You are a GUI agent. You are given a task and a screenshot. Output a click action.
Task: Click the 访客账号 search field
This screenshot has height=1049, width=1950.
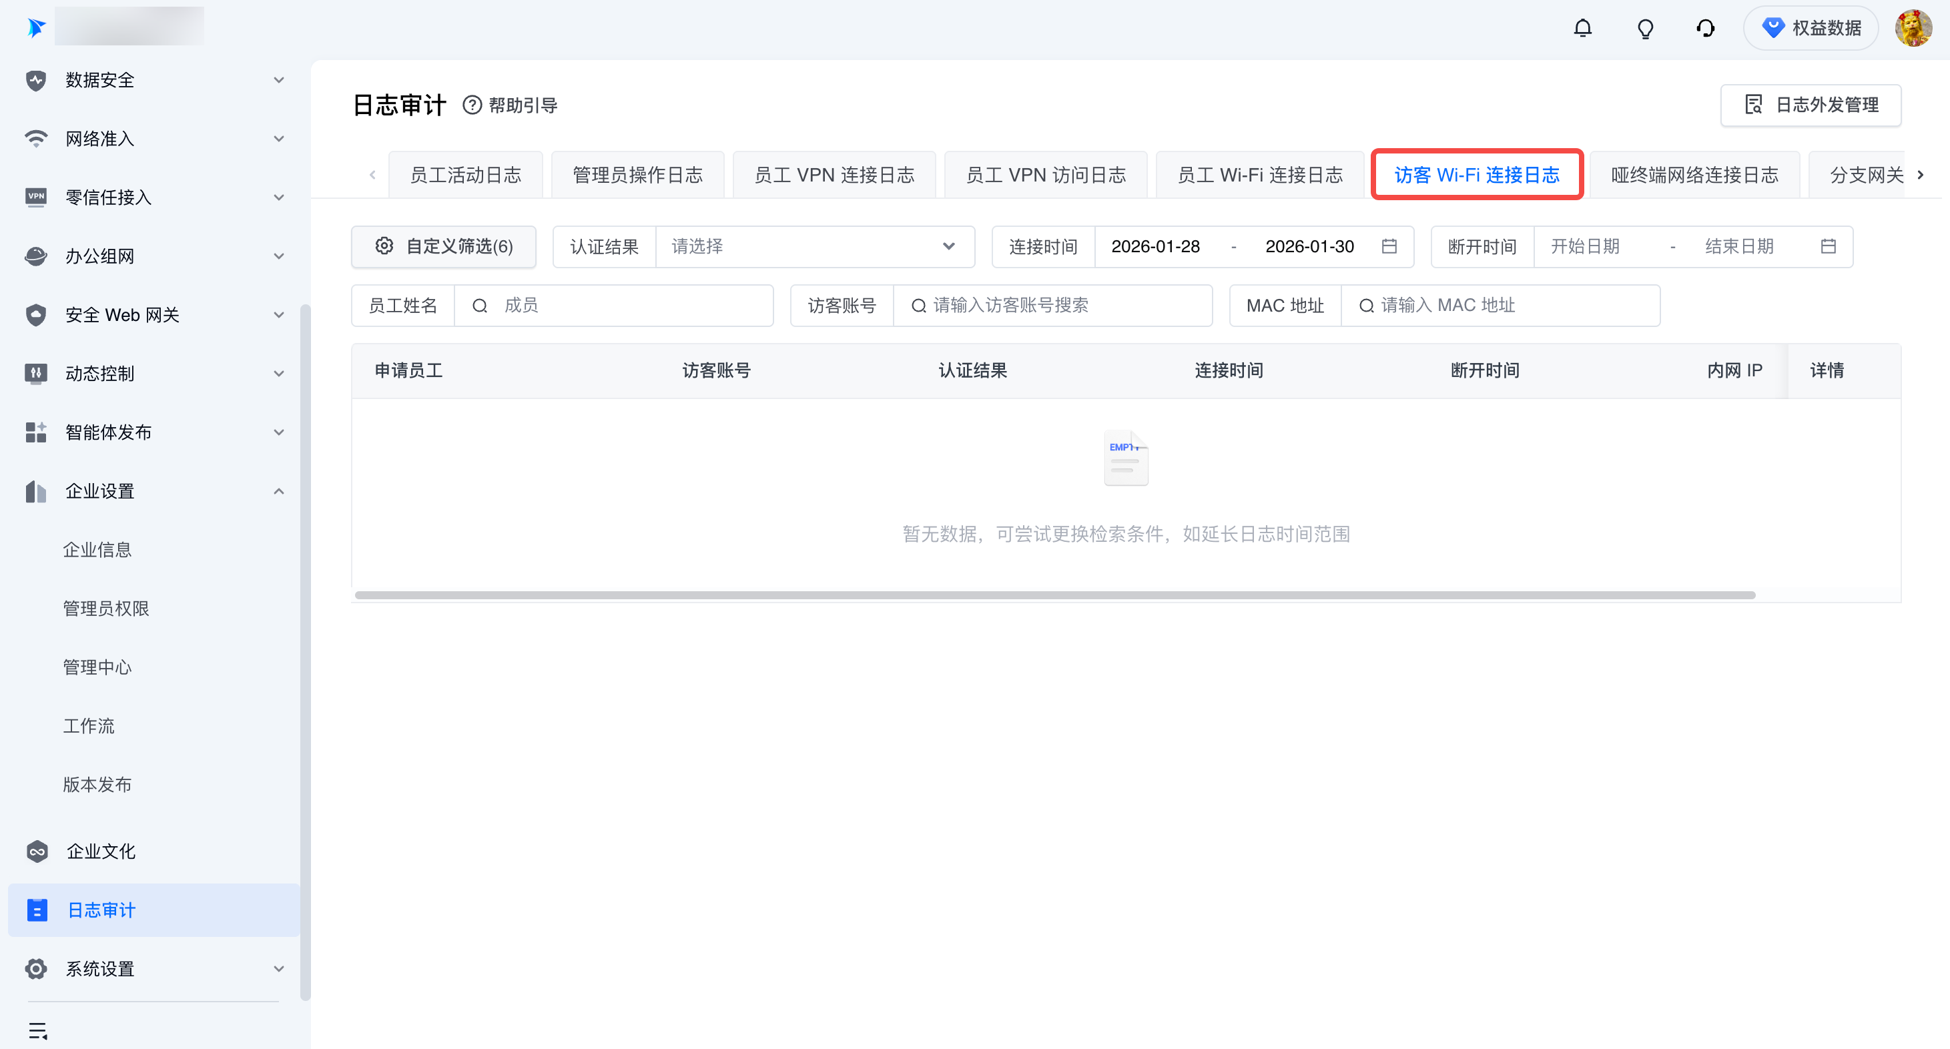pos(1052,305)
